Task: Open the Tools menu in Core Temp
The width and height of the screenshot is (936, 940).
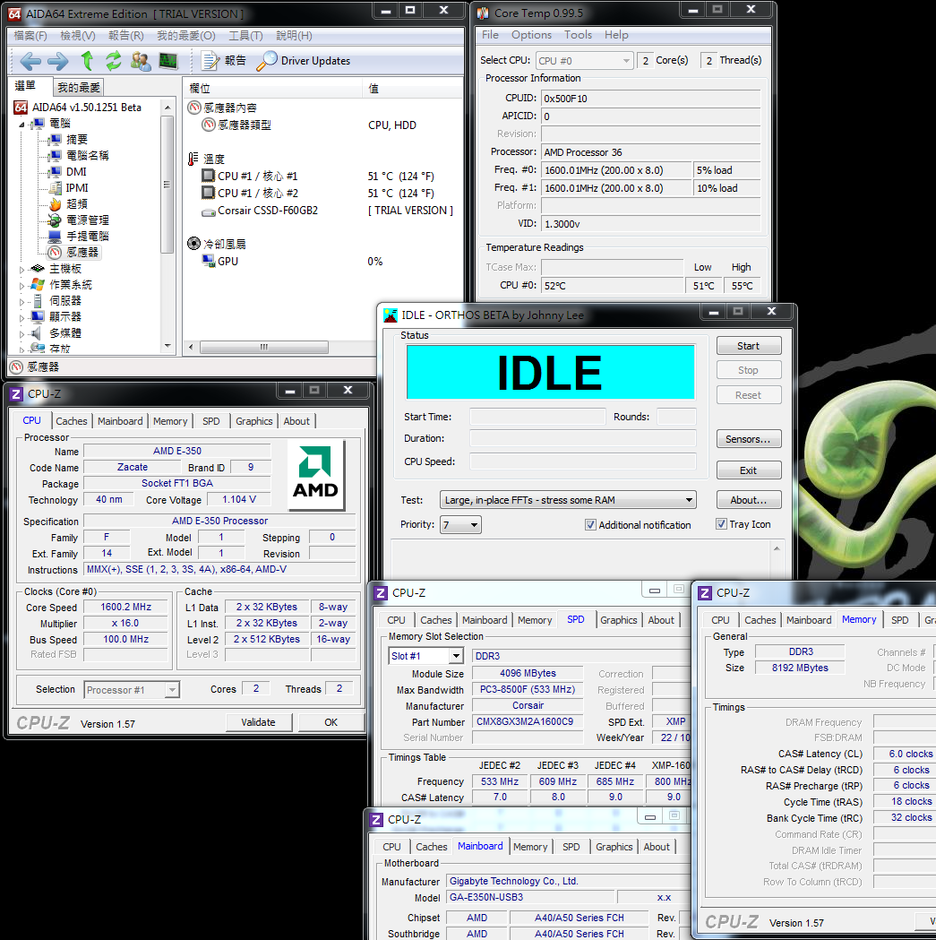Action: point(578,35)
